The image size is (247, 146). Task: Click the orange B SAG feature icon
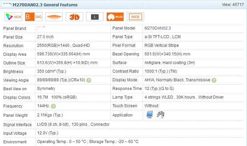tap(33, 17)
